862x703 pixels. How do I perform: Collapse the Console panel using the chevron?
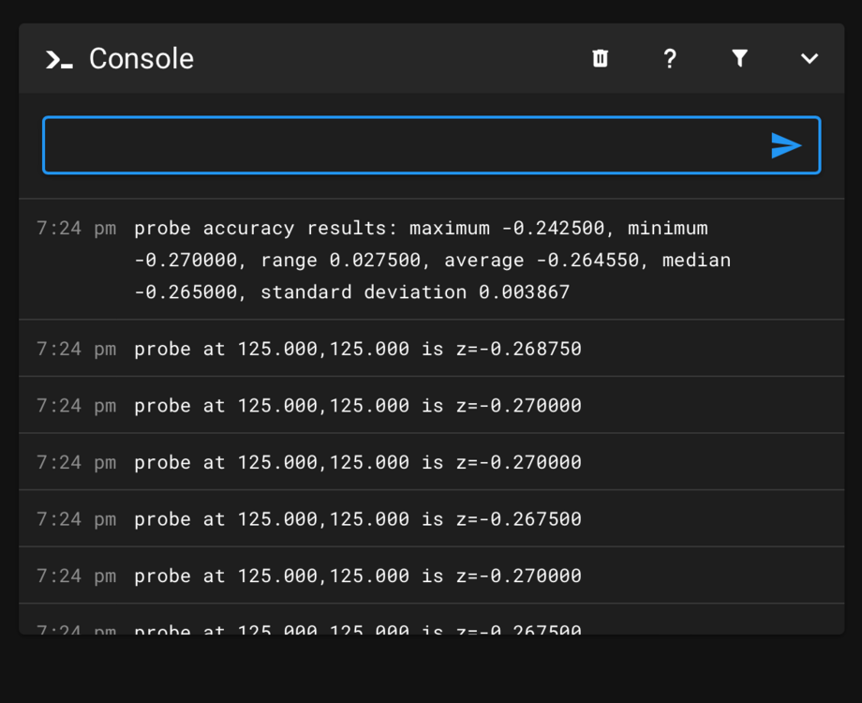[x=810, y=59]
